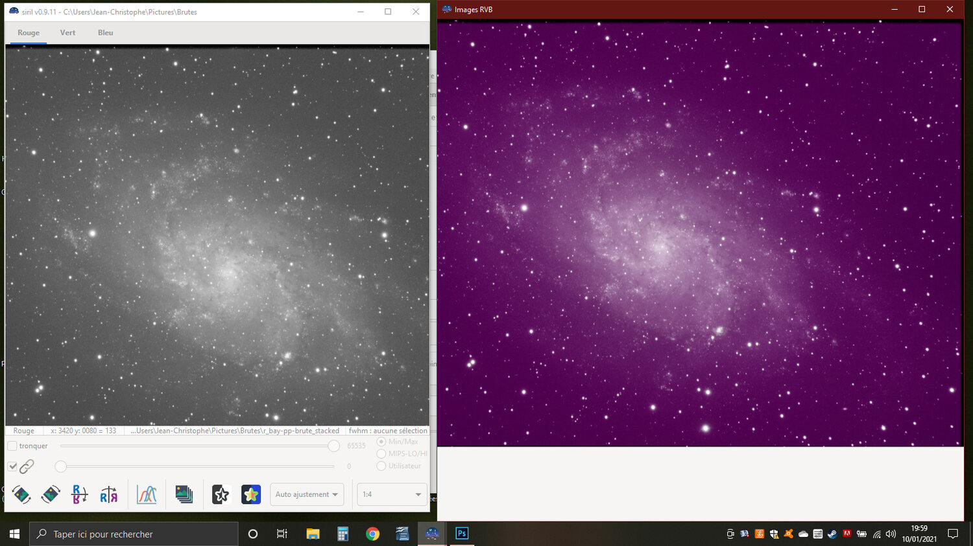Open Cortana circle on the taskbar
Viewport: 973px width, 546px height.
253,534
